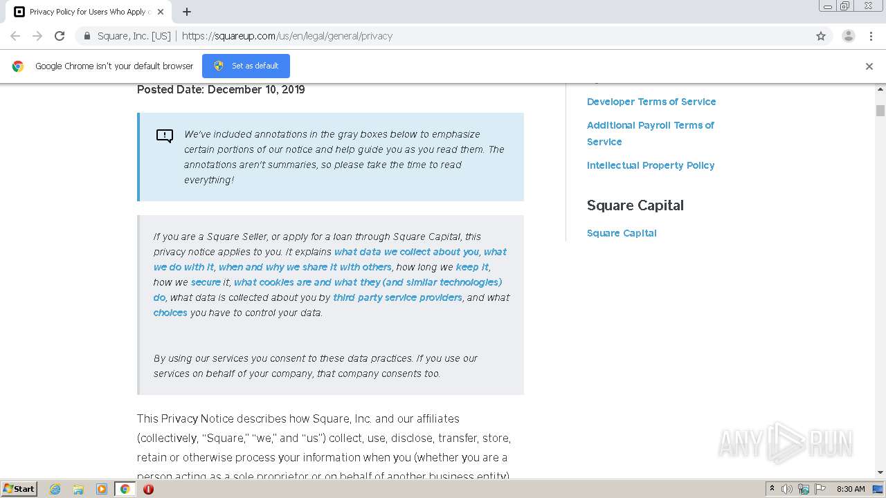Open the Chrome profile avatar

point(848,36)
